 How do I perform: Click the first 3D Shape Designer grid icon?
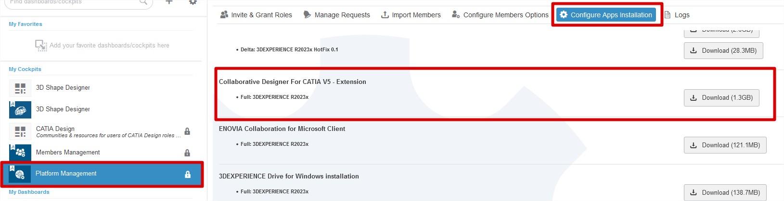pyautogui.click(x=20, y=88)
